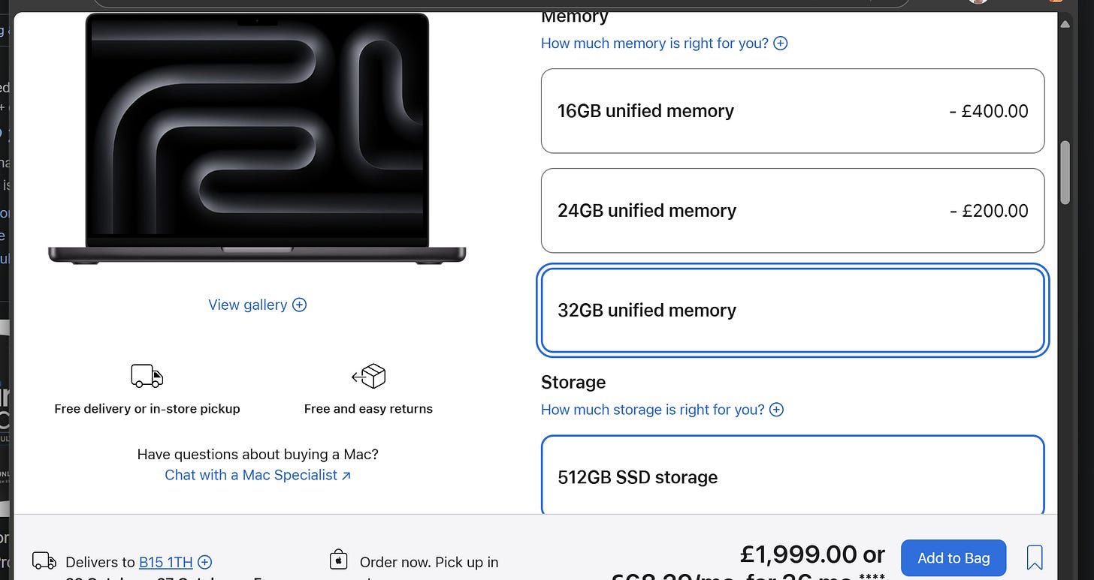The image size is (1094, 580).
Task: Open Chat with a Mac Specialist
Action: [x=252, y=475]
